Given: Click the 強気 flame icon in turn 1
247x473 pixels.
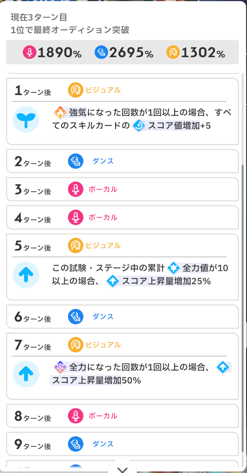Looking at the screenshot, I should coord(60,112).
